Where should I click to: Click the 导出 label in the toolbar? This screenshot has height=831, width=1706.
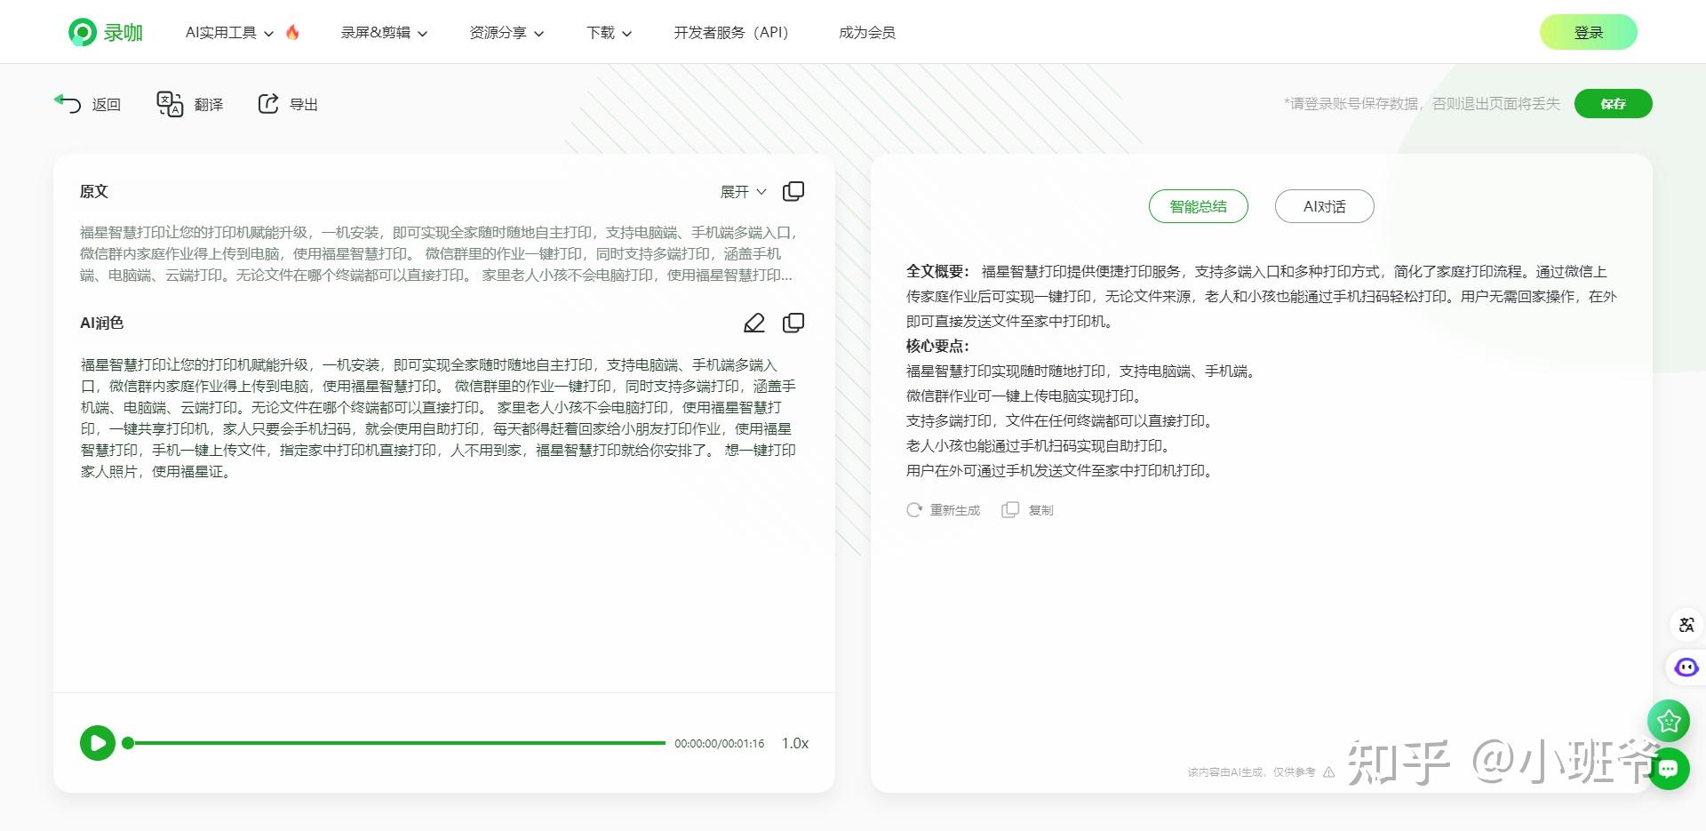pyautogui.click(x=304, y=105)
